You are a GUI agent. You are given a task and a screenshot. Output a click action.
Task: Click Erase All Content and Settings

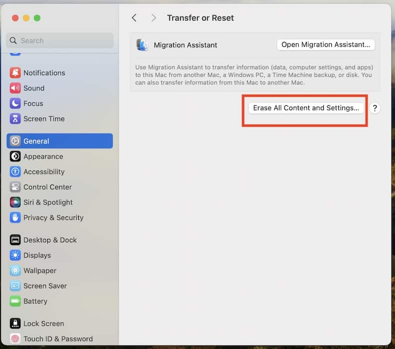click(x=306, y=108)
